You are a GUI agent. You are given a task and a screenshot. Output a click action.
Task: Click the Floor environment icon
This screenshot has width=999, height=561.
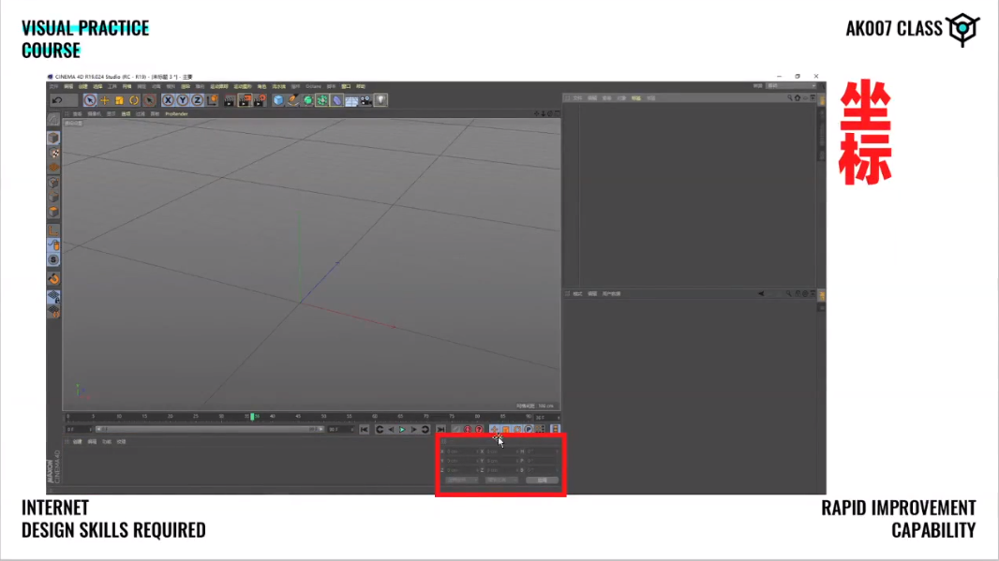(351, 100)
